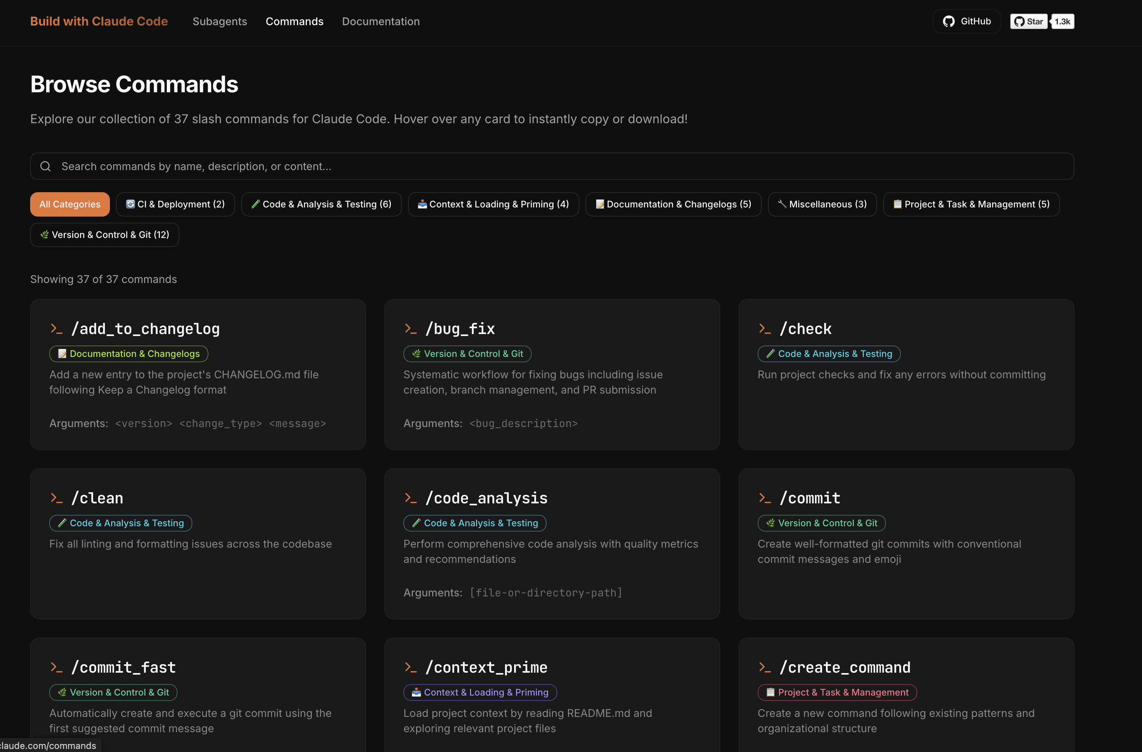Click the Build with Claude Code logo link
This screenshot has width=1142, height=752.
point(99,22)
